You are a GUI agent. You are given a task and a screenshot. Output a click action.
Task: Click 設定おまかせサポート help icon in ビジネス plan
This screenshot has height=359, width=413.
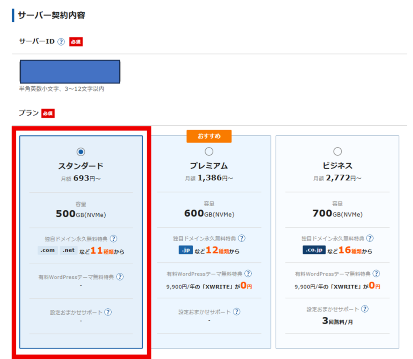click(365, 309)
